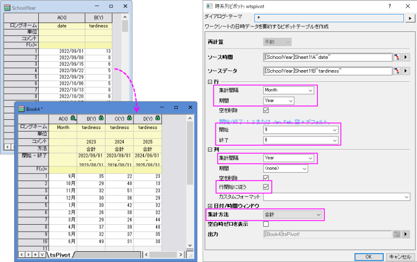The width and height of the screenshot is (417, 262).
Task: Click the help question mark in dialog title
Action: (390, 6)
